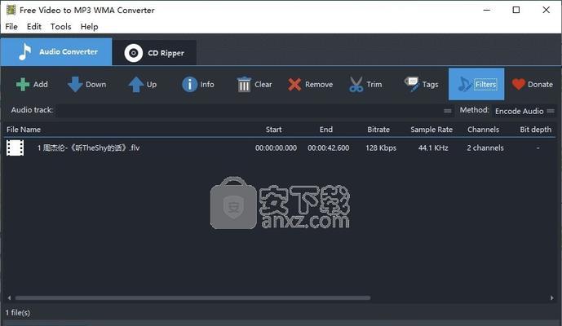Open the File menu
562x326 pixels.
coord(11,27)
